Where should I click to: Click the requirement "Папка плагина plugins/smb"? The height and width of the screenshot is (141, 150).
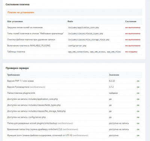[x=21, y=93]
